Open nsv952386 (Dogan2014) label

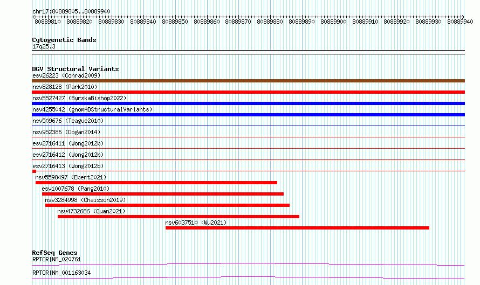[x=66, y=132]
